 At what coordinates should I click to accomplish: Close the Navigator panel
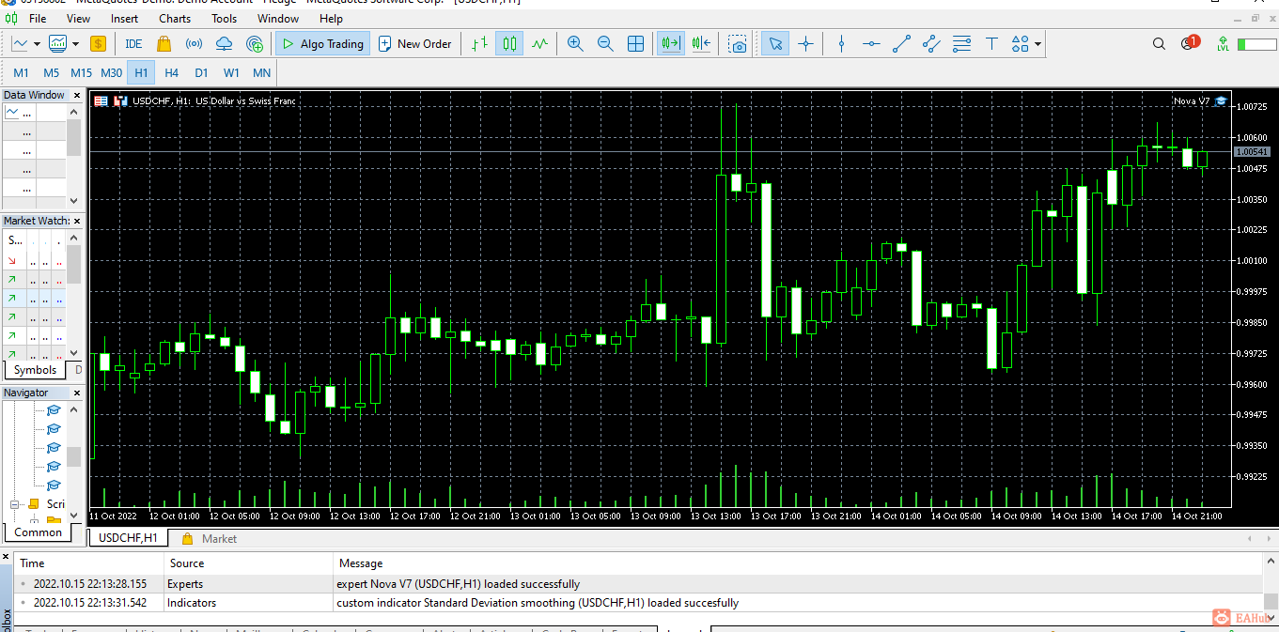click(x=77, y=393)
